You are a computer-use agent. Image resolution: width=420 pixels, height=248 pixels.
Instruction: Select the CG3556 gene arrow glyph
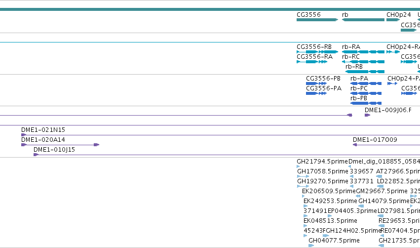[317, 20]
